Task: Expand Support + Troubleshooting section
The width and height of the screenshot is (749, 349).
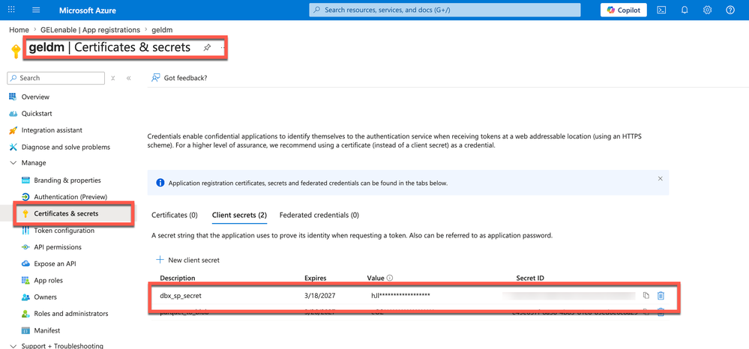Action: pyautogui.click(x=62, y=346)
